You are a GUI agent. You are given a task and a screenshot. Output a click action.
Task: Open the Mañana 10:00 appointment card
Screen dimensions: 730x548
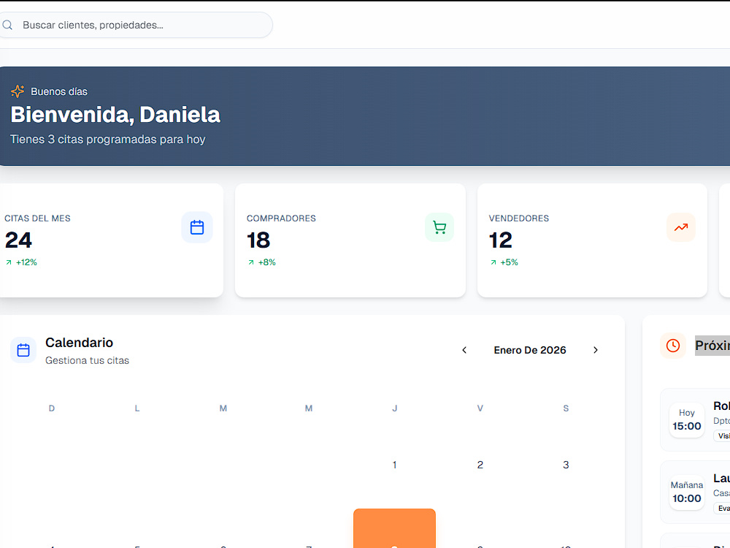click(x=695, y=492)
